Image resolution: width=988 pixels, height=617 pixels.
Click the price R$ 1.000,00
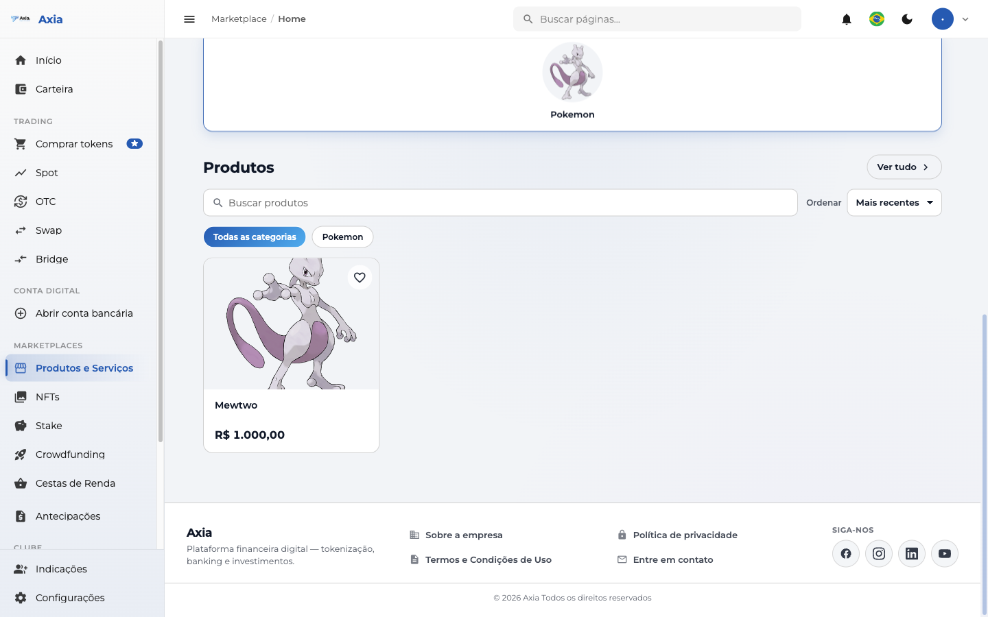[250, 435]
